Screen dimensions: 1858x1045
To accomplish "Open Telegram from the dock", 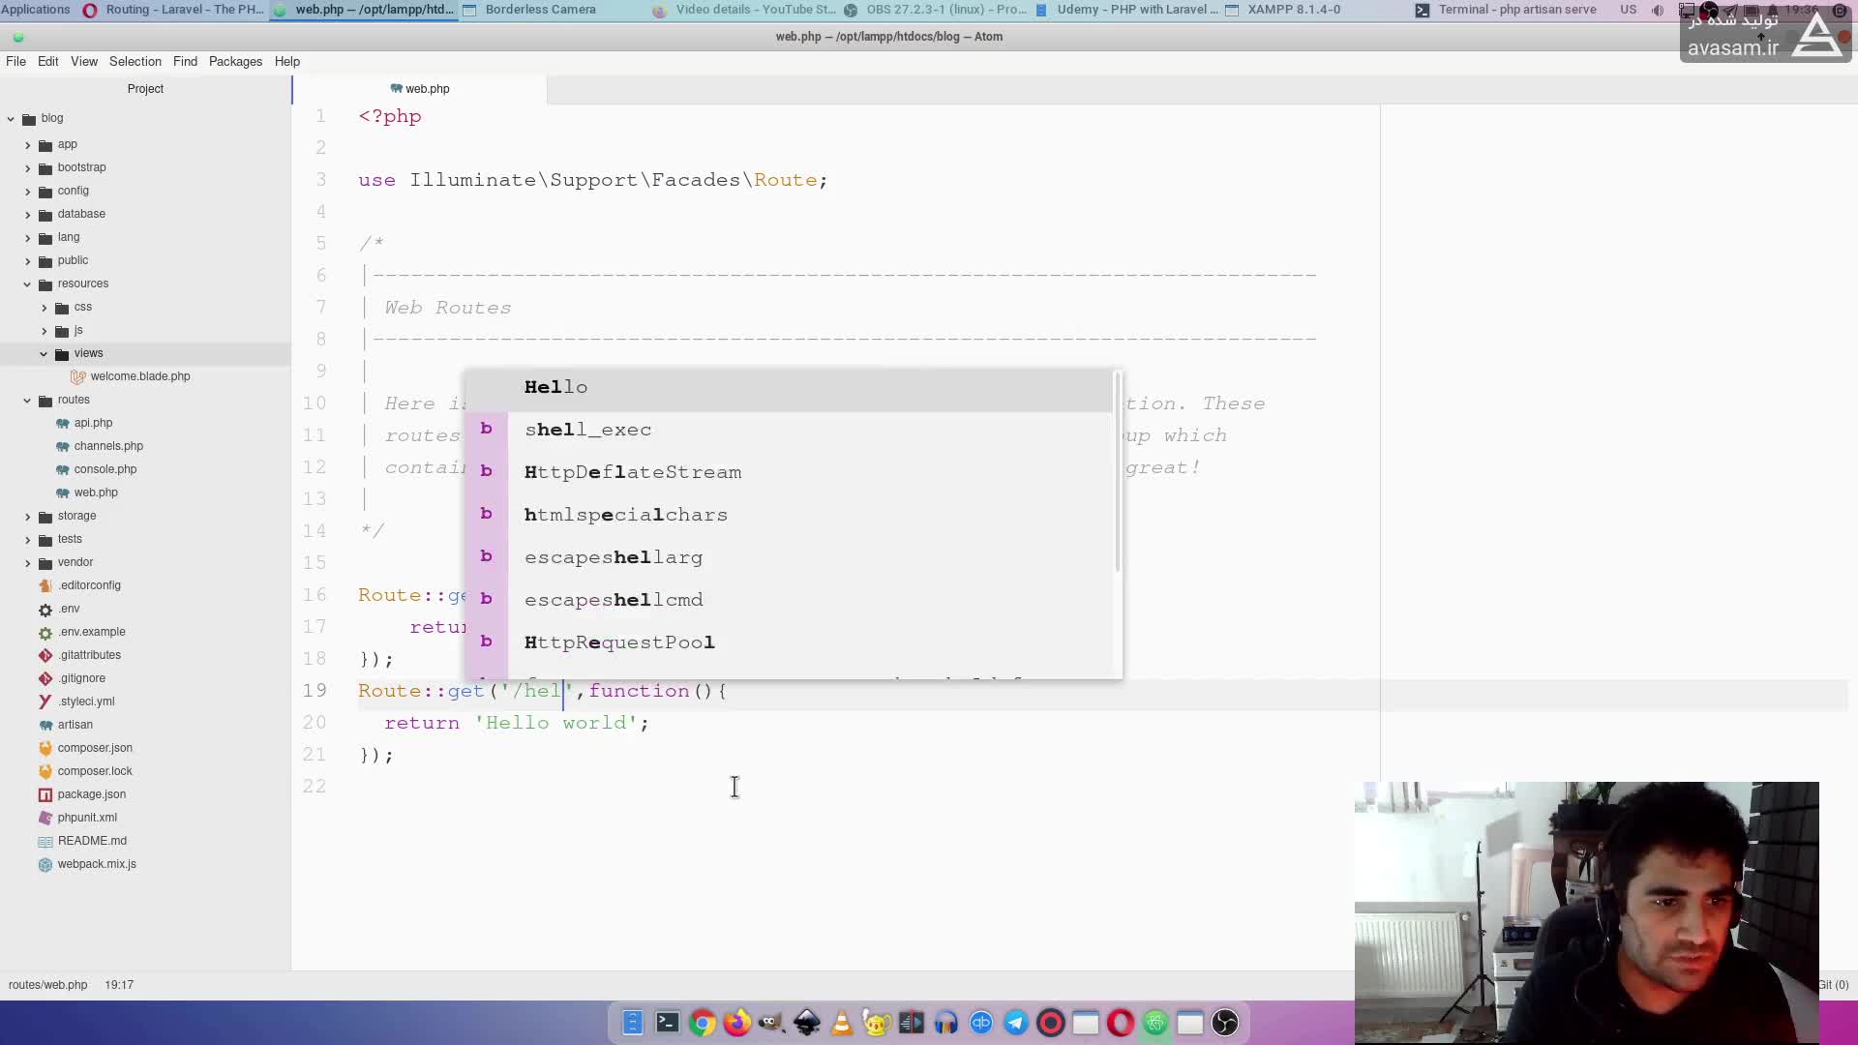I will click(x=1016, y=1023).
